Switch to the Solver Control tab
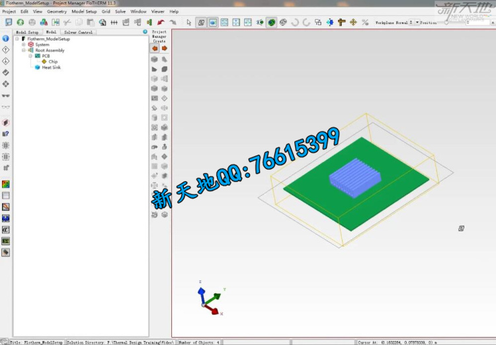The height and width of the screenshot is (345, 496). click(x=78, y=32)
